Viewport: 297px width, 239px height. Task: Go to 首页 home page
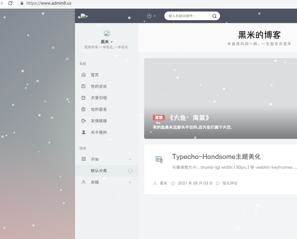point(95,75)
